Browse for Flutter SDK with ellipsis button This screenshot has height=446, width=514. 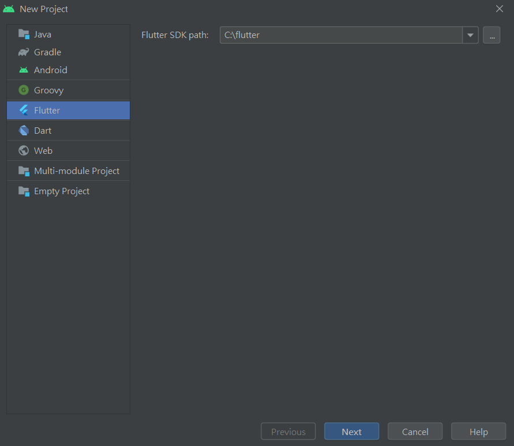pyautogui.click(x=492, y=35)
